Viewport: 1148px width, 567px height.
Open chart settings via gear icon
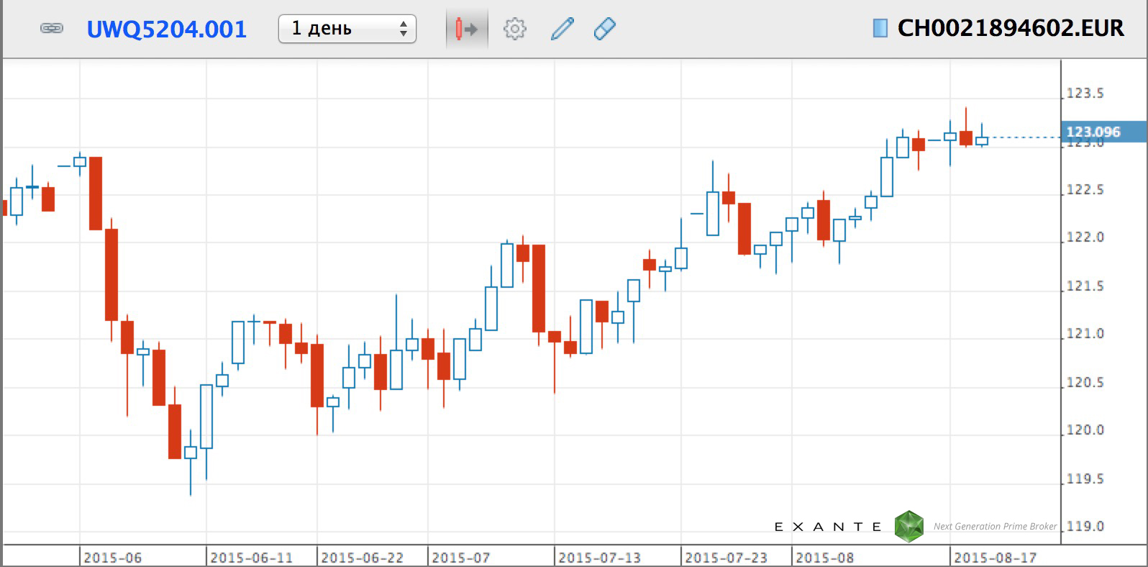[x=514, y=30]
